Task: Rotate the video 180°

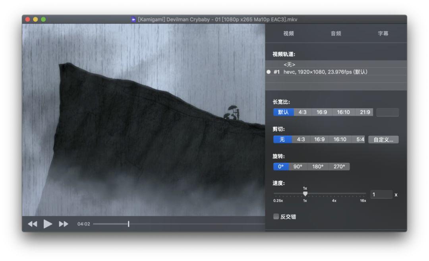Action: coord(318,166)
